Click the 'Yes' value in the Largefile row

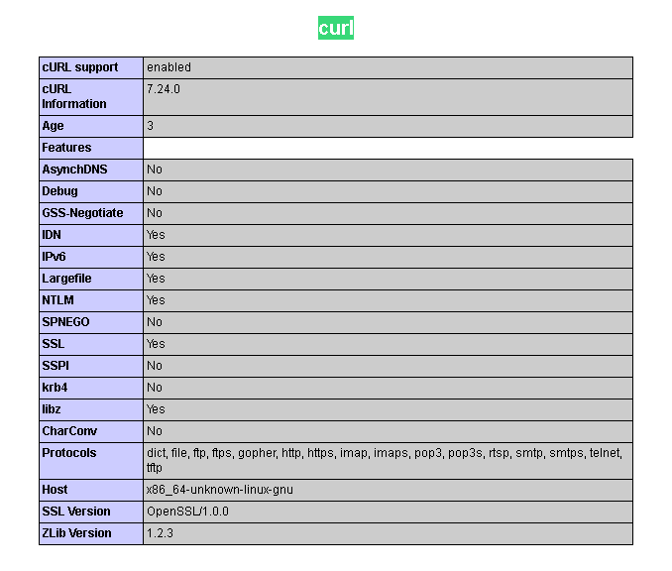pos(156,279)
